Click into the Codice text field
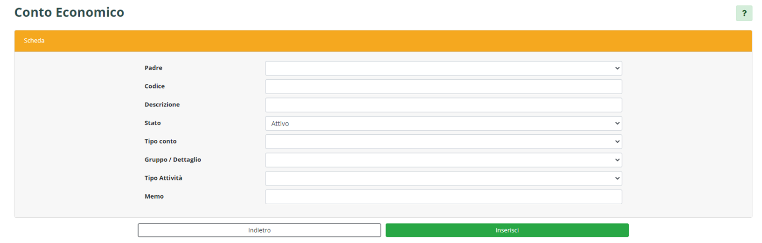 click(x=443, y=86)
